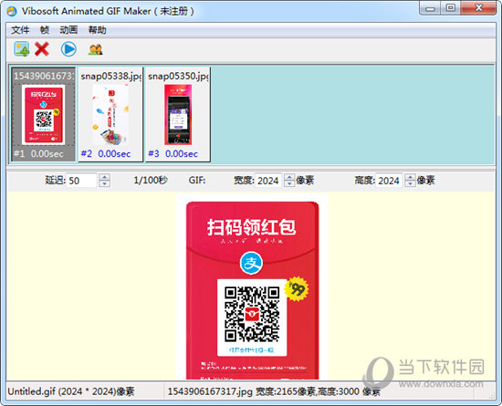Click the red envelope preview image
This screenshot has height=406, width=502.
(x=252, y=286)
